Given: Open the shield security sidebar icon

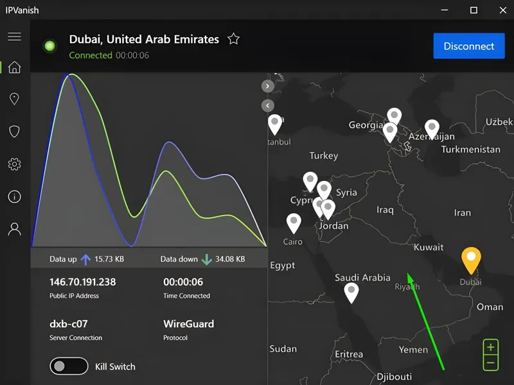Looking at the screenshot, I should 14,132.
